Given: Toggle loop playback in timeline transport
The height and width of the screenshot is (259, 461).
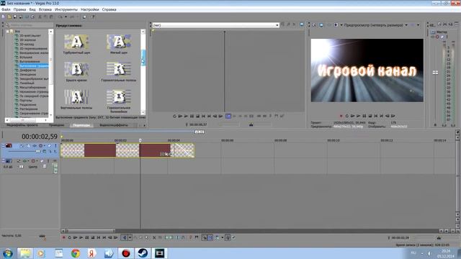Looking at the screenshot, I should click(69, 237).
